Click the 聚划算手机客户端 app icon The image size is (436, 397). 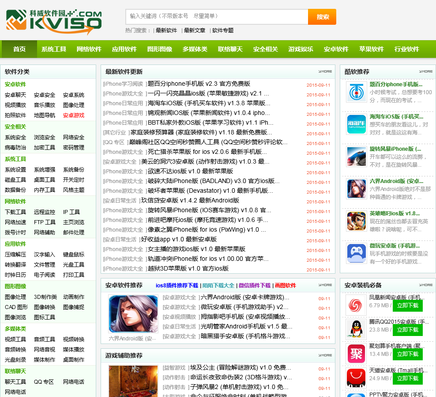356,354
